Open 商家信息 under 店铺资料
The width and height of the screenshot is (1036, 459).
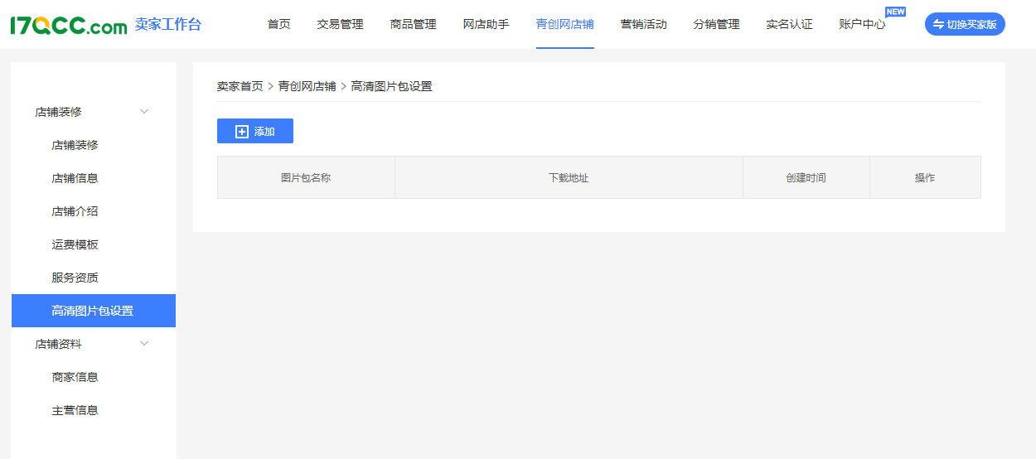point(75,377)
